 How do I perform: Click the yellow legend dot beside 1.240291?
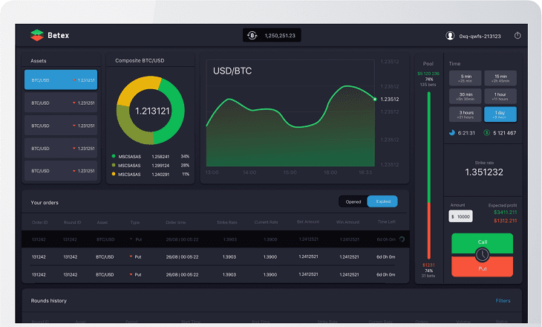(114, 174)
